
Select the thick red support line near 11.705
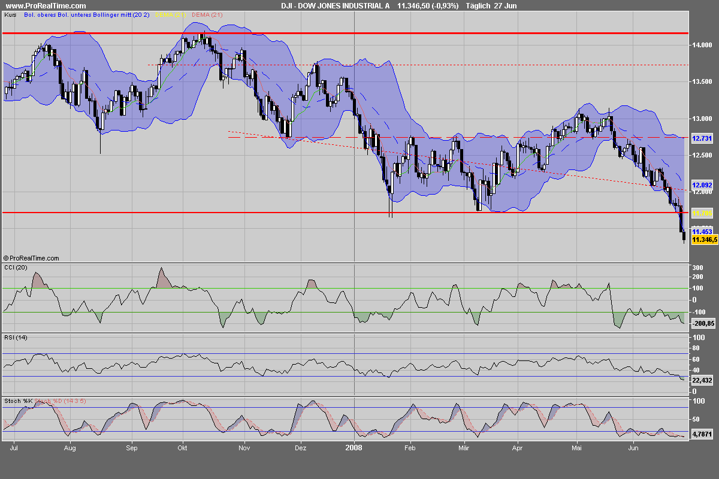pos(345,213)
